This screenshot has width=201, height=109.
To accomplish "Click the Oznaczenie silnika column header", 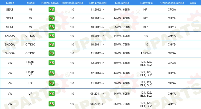I will (172, 3).
